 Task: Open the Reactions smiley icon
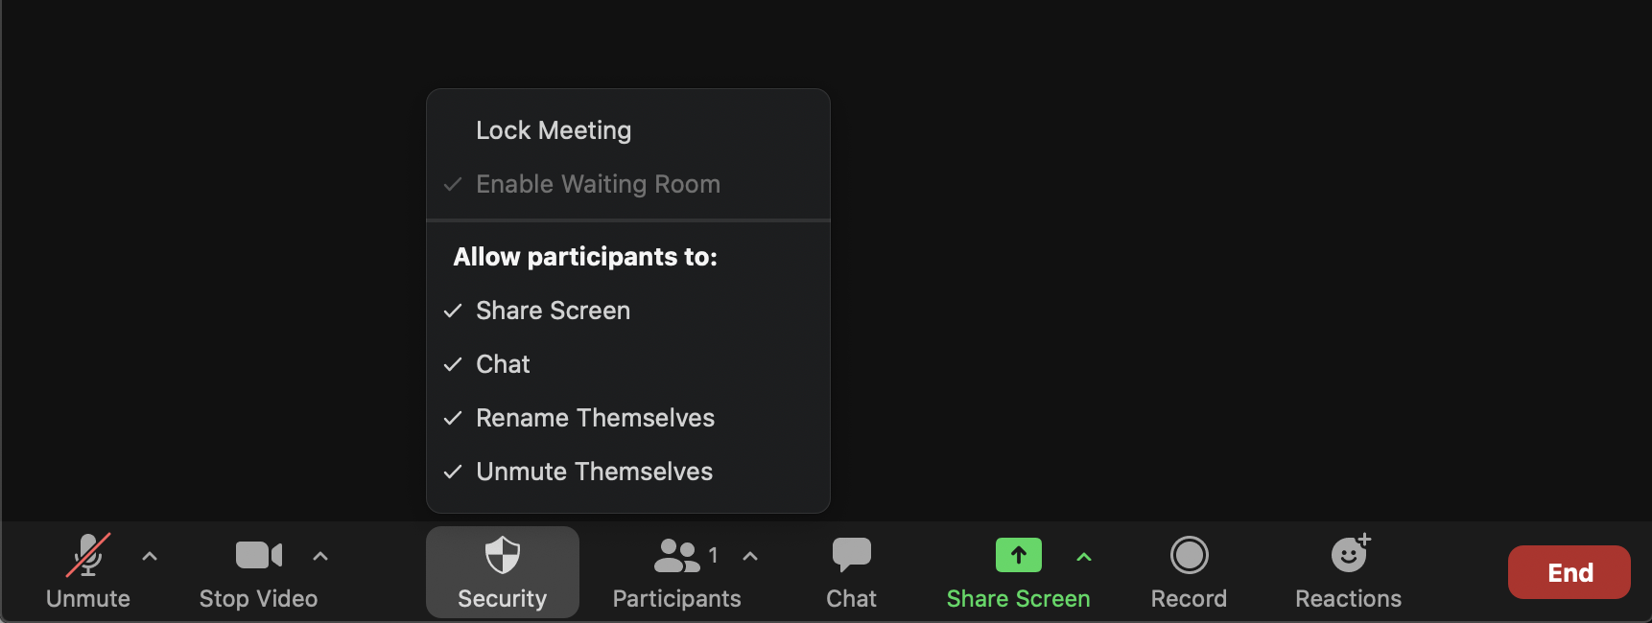click(1349, 555)
